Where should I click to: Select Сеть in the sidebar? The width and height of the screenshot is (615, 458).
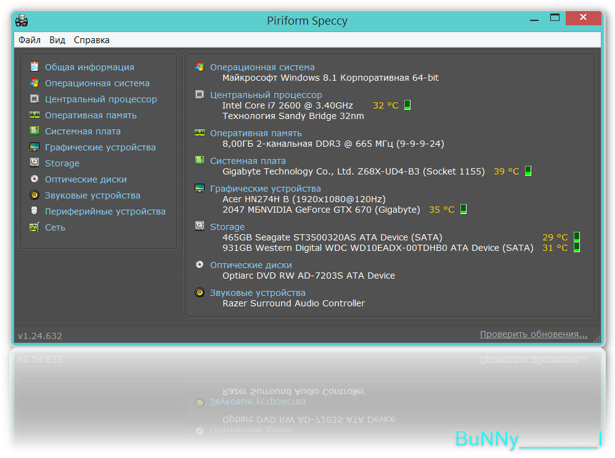(x=55, y=227)
